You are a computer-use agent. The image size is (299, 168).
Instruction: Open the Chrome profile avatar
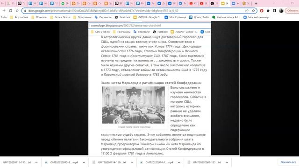[x=281, y=11]
